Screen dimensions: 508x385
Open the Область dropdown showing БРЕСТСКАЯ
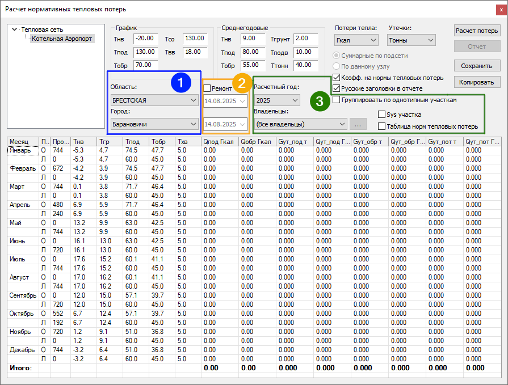tap(154, 100)
